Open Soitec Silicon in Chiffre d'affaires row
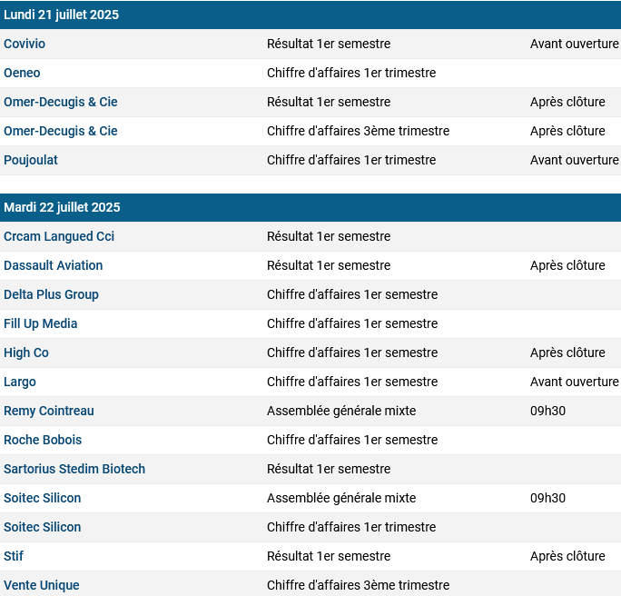 pyautogui.click(x=43, y=527)
